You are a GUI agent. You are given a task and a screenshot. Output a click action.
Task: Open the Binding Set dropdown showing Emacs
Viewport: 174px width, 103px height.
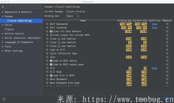point(73,16)
